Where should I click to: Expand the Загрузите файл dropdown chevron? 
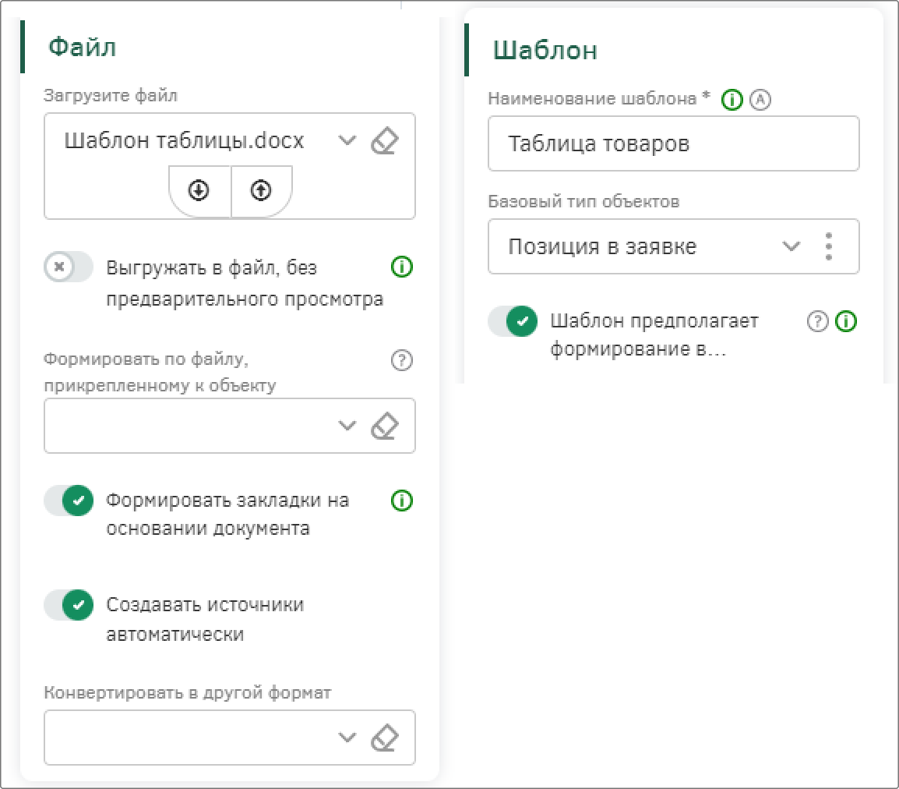coord(347,140)
